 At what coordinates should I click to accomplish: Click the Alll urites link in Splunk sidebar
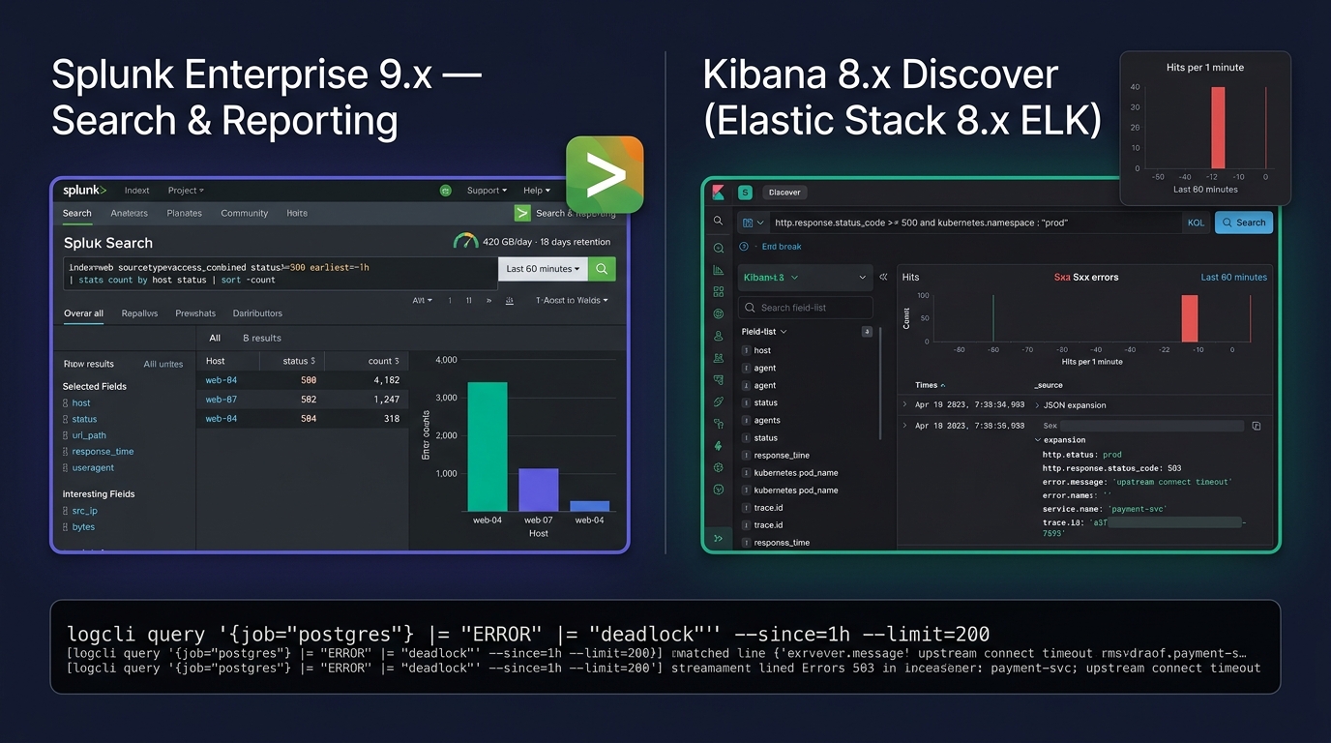163,364
